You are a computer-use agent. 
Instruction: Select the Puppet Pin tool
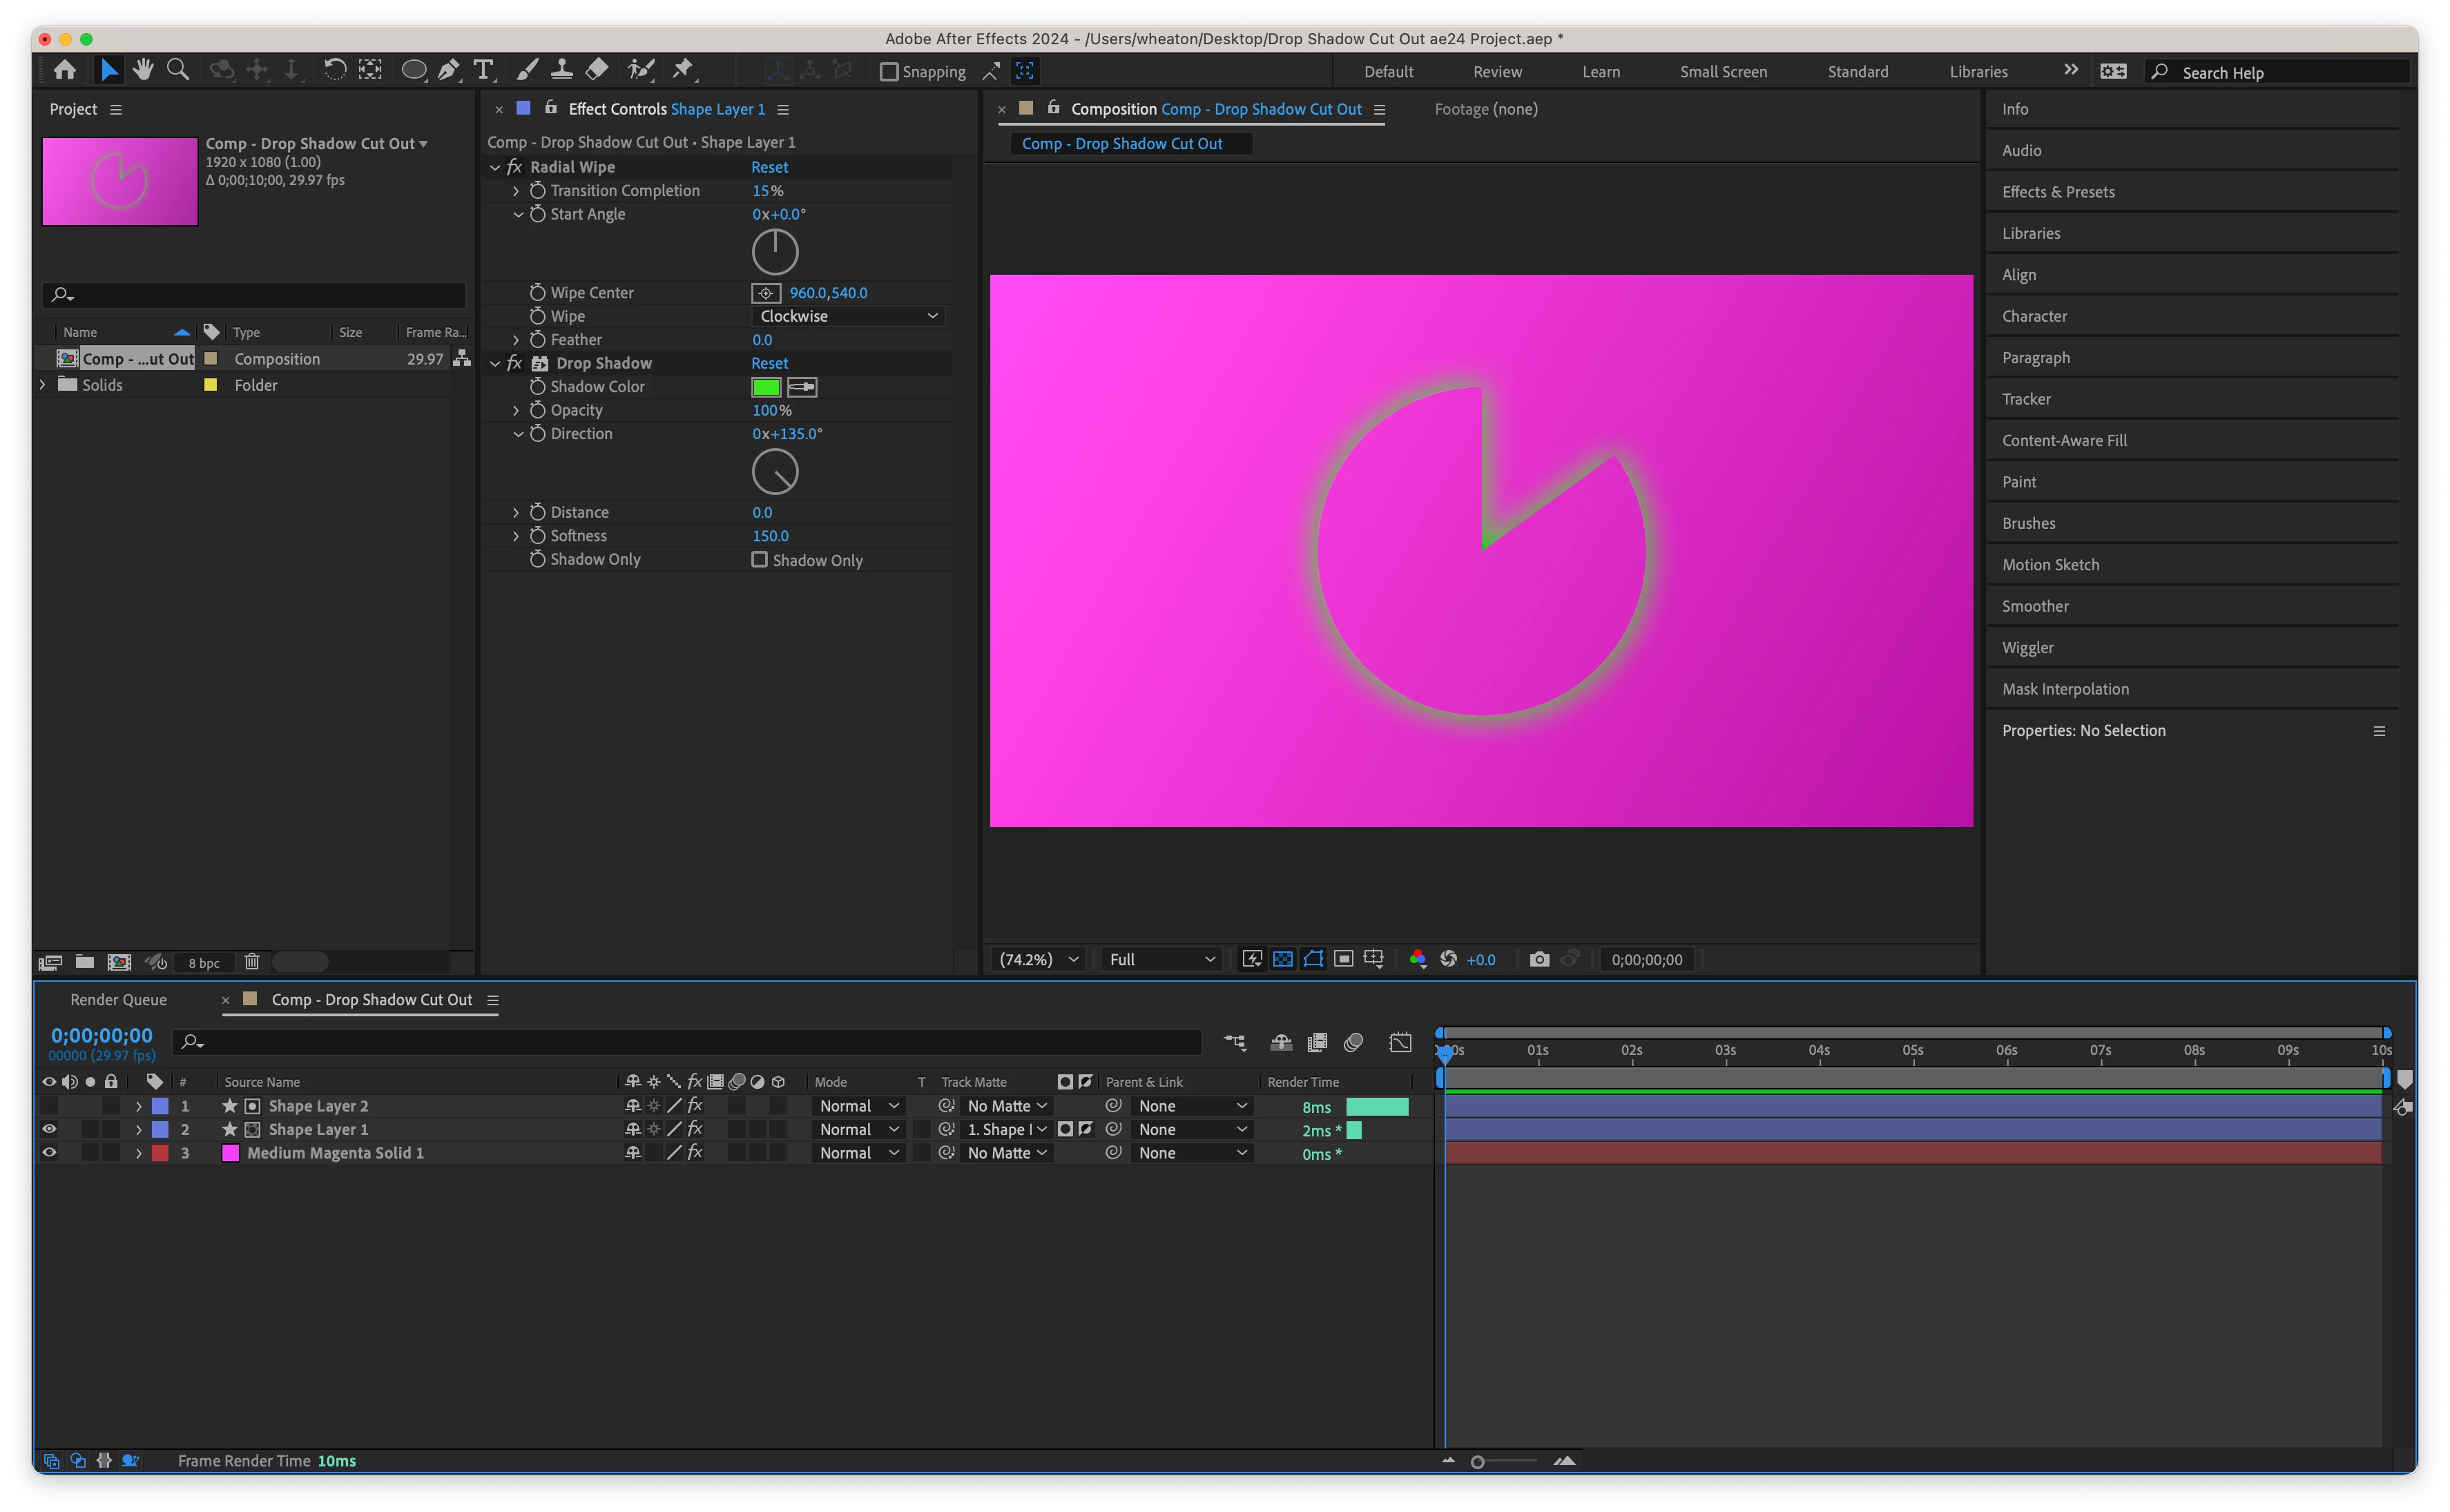tap(683, 70)
